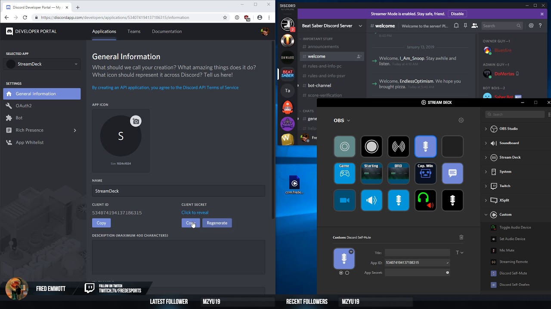The height and width of the screenshot is (309, 551).
Task: Expand the Twitch action category
Action: click(486, 186)
